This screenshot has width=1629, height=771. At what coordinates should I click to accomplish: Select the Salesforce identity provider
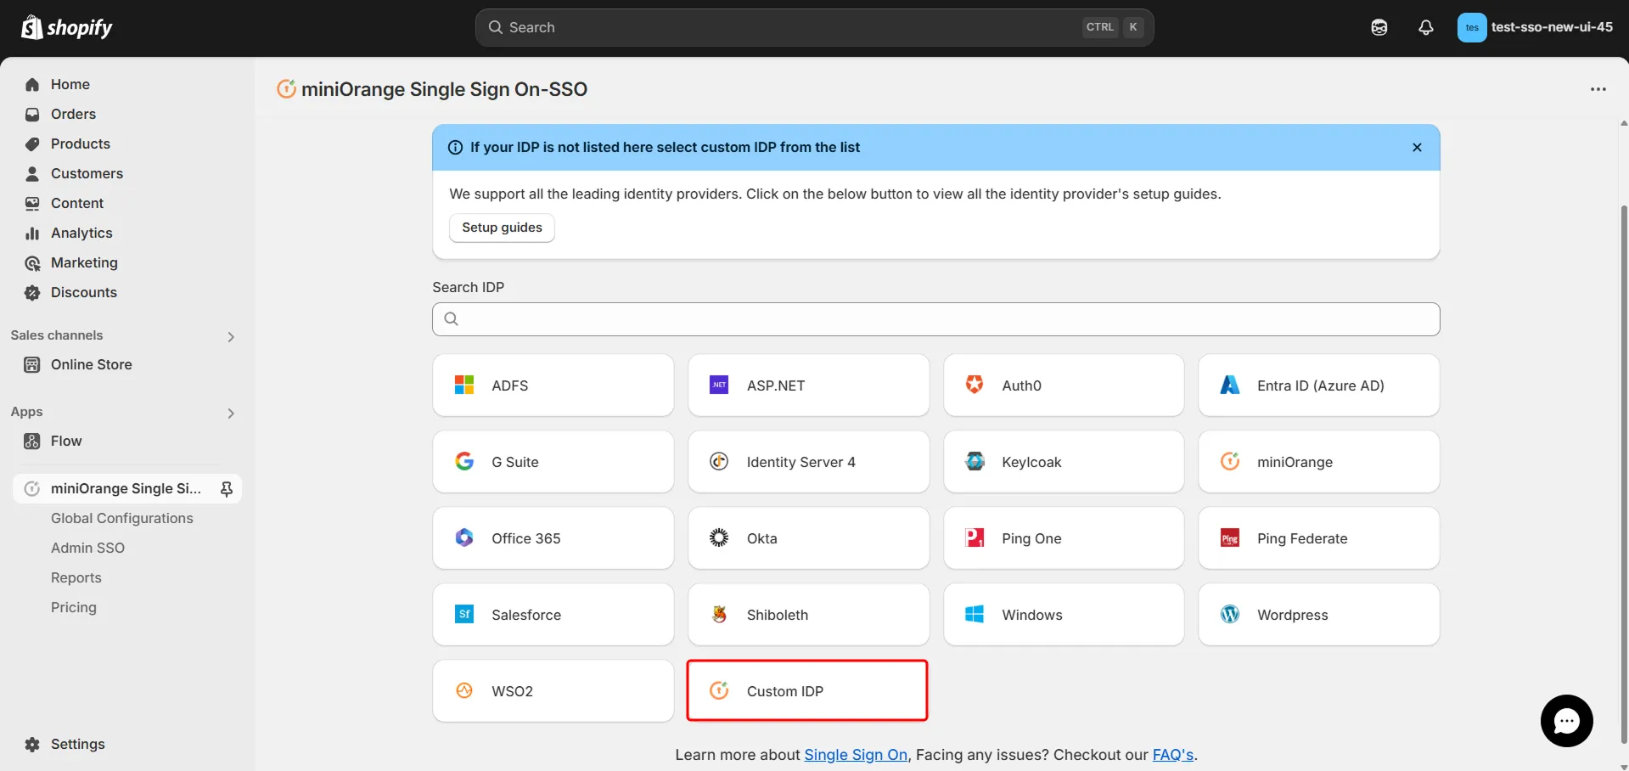tap(553, 615)
